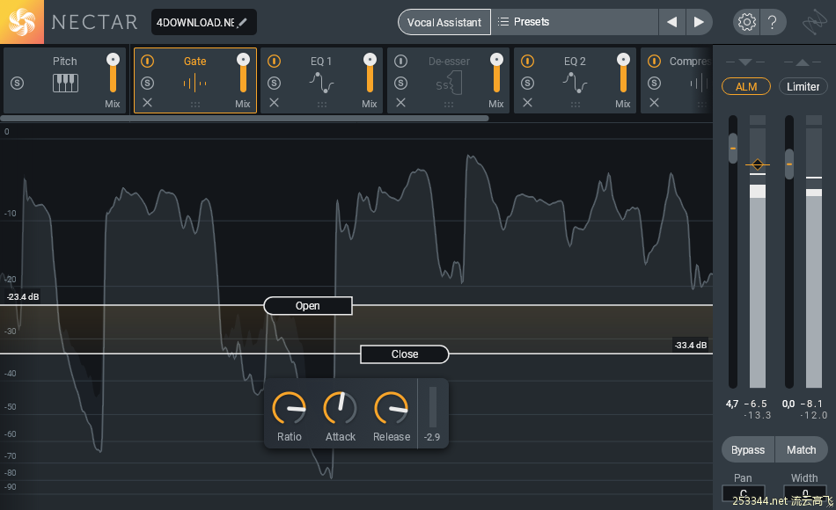Grab the Gate module drag handle dots
The image size is (836, 510).
coord(195,105)
